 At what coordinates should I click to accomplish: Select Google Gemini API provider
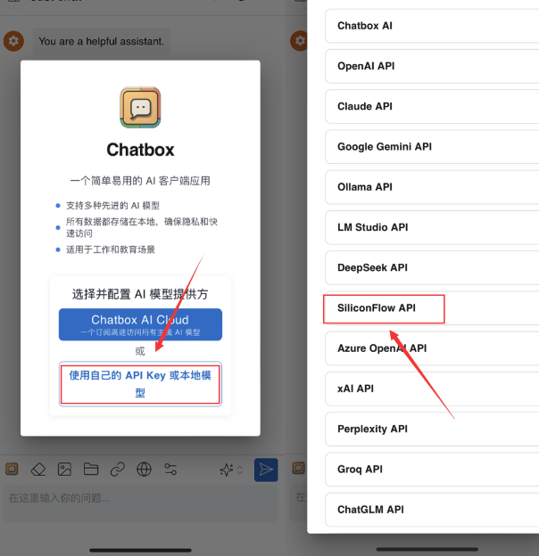click(432, 147)
